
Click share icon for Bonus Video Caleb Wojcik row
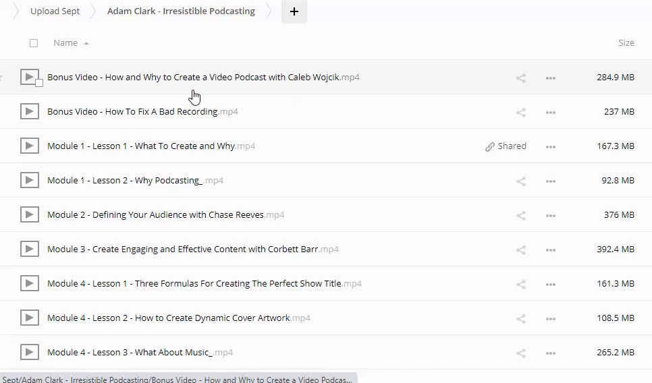(x=520, y=78)
